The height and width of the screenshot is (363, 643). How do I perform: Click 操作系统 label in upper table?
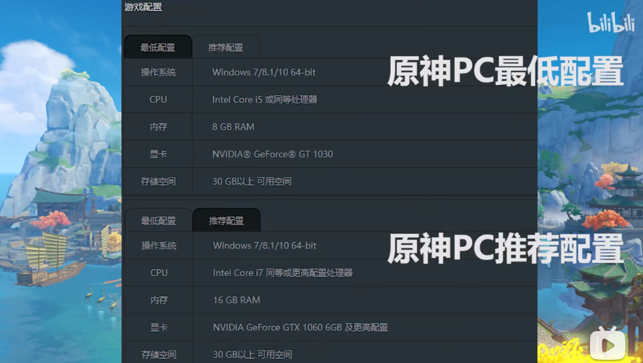click(158, 72)
